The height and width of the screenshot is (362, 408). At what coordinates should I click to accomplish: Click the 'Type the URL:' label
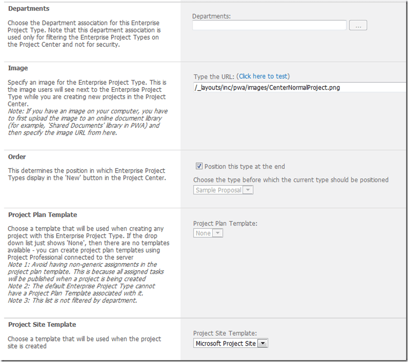[214, 76]
